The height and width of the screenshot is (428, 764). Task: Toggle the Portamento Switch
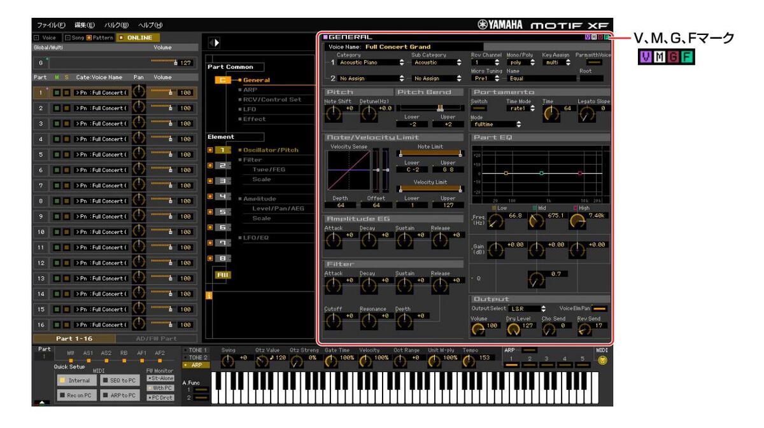coord(478,109)
